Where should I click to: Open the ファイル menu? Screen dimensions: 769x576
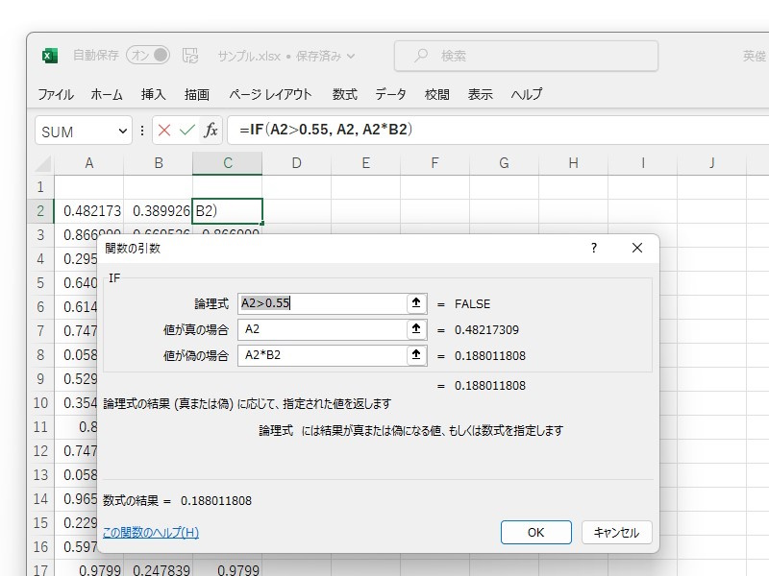[57, 95]
